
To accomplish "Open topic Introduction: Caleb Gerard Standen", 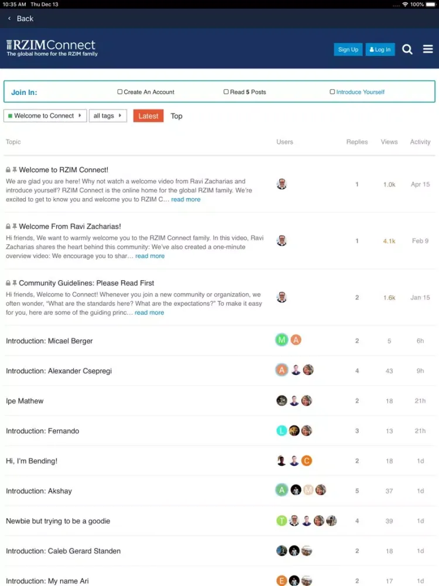I will (x=63, y=551).
